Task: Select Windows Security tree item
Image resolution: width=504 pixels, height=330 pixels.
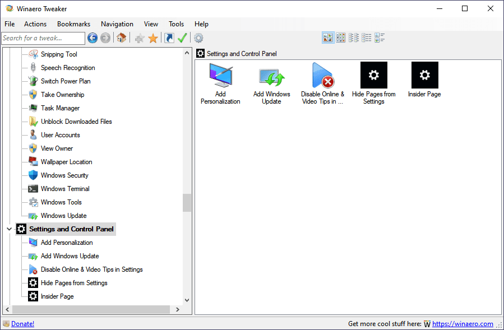Action: click(64, 175)
